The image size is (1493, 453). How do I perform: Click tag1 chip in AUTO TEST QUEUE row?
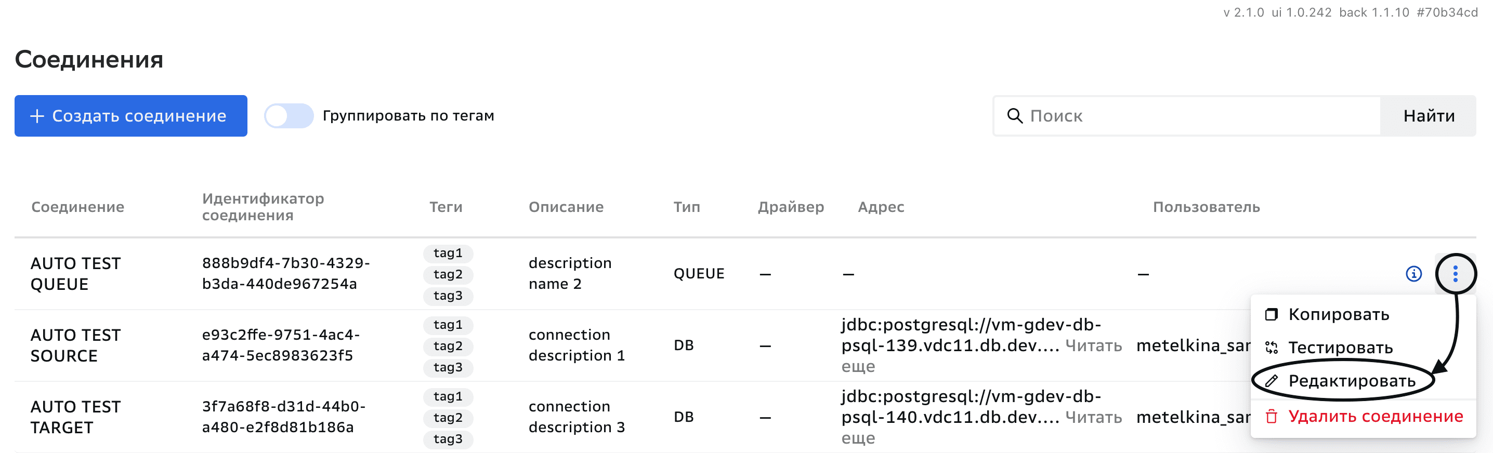448,253
